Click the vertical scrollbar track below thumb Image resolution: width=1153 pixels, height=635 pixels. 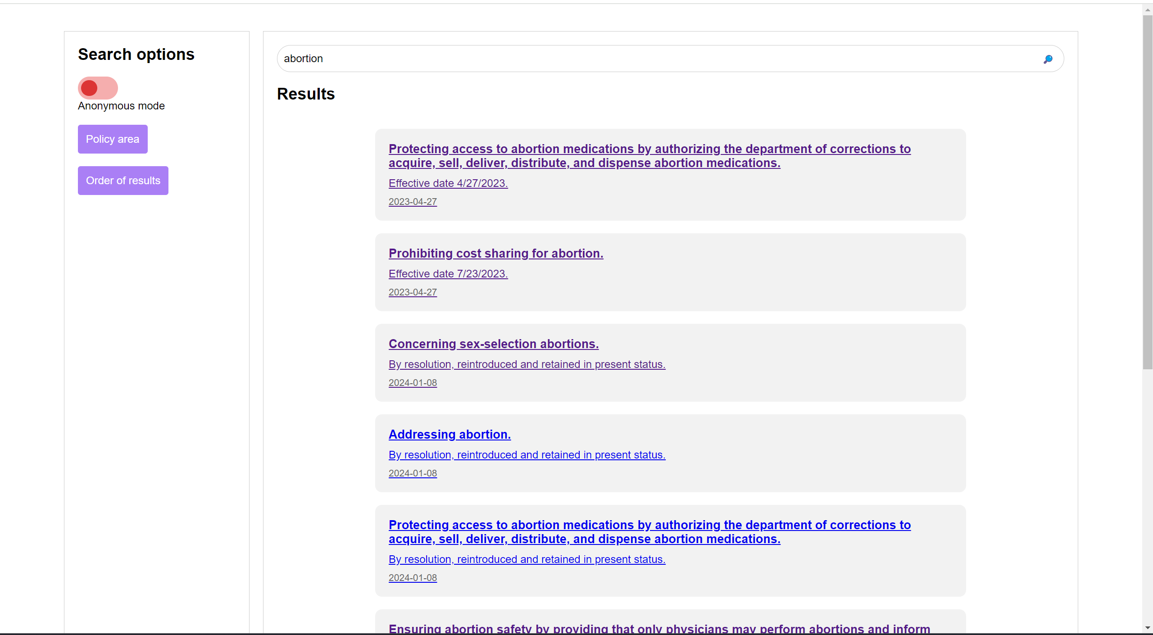(x=1147, y=495)
